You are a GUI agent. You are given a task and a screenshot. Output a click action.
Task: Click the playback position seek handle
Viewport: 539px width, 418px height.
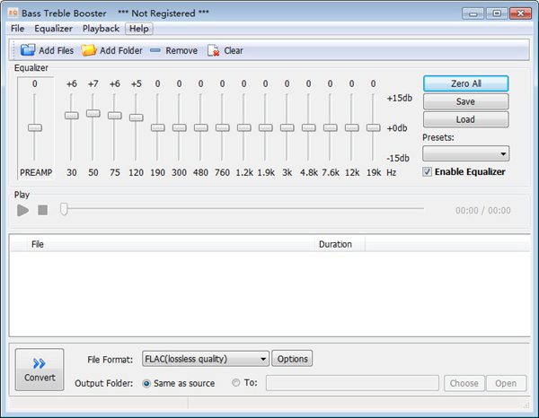coord(64,209)
